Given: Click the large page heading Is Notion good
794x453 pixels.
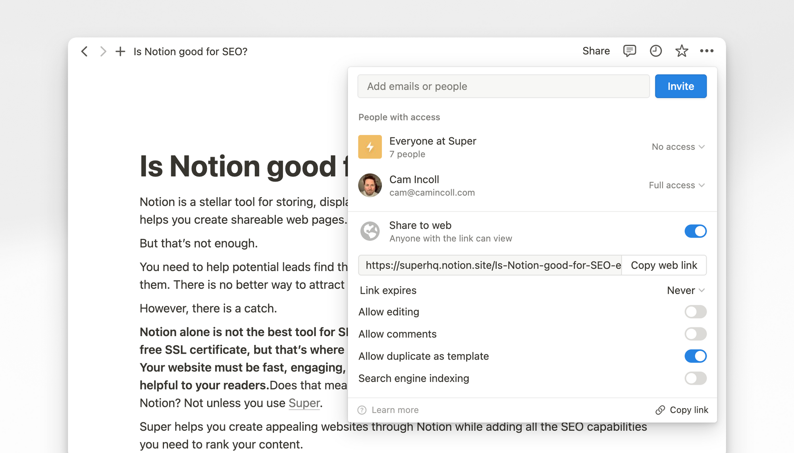Looking at the screenshot, I should point(243,166).
